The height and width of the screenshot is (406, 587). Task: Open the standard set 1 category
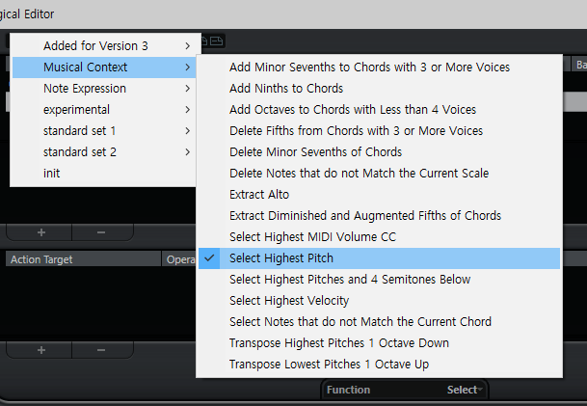point(104,131)
